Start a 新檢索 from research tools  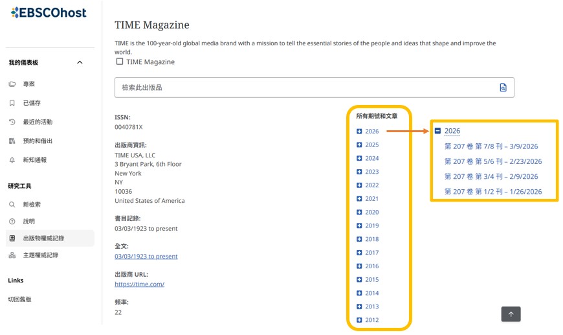click(31, 205)
